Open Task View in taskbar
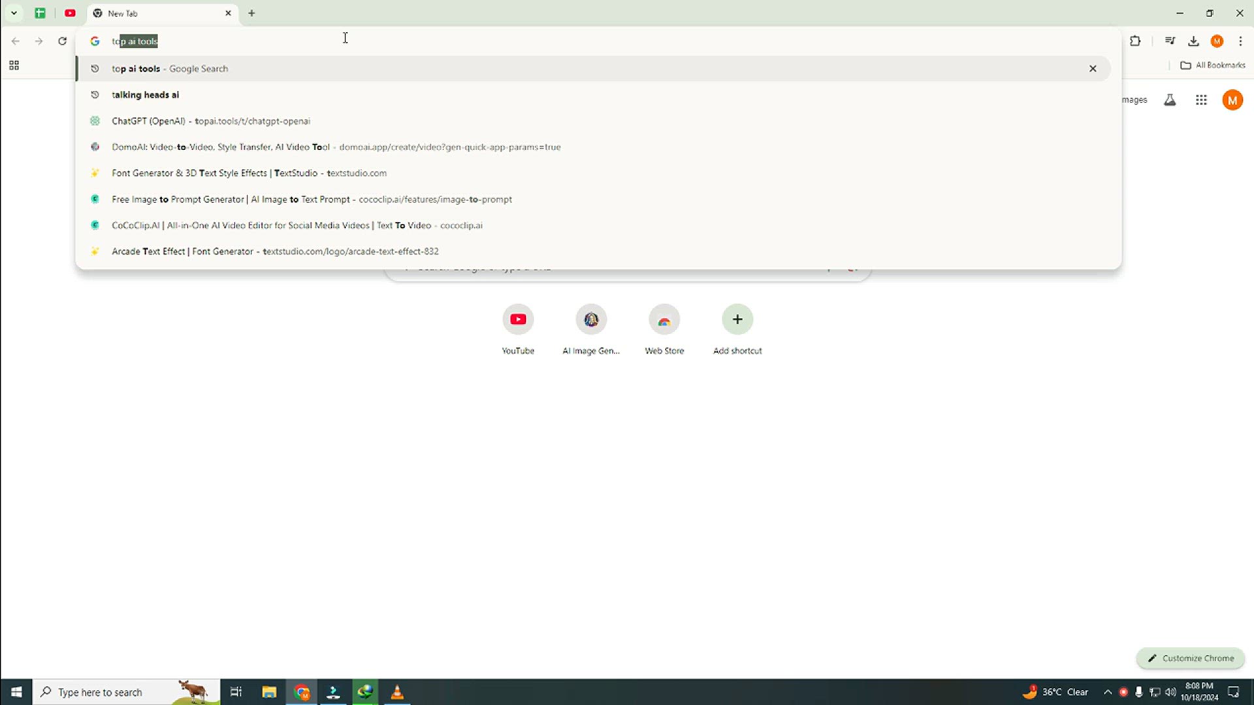The height and width of the screenshot is (705, 1254). coord(236,692)
